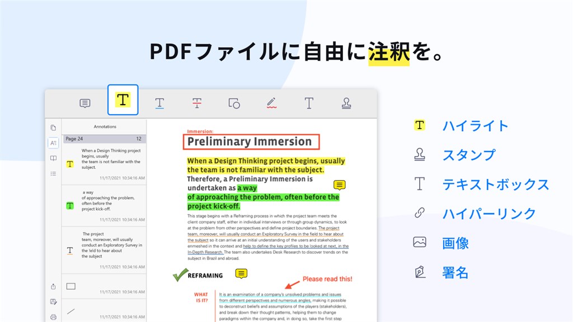Select the rectangle annotation entry
Screen dimensions: 573x322
click(x=104, y=287)
